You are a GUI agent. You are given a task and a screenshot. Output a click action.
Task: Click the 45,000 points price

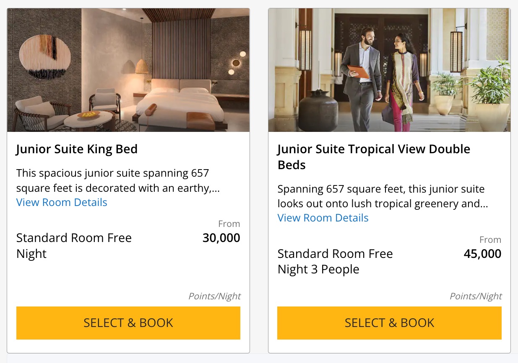[x=482, y=254]
